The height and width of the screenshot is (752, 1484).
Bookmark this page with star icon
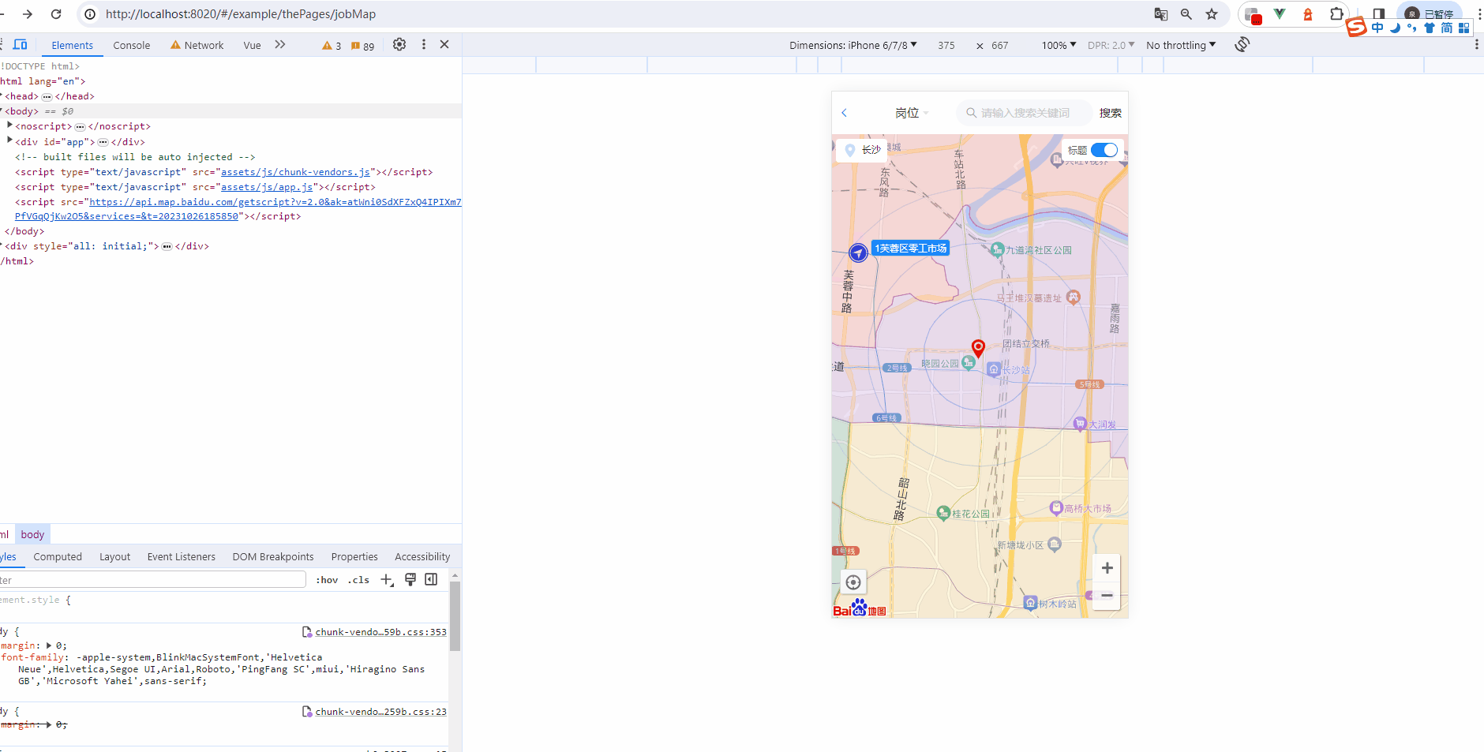(1212, 14)
